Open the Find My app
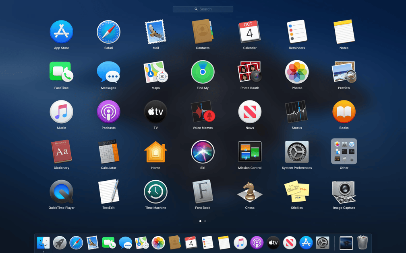Screen dimensions: 406x253 (203, 72)
